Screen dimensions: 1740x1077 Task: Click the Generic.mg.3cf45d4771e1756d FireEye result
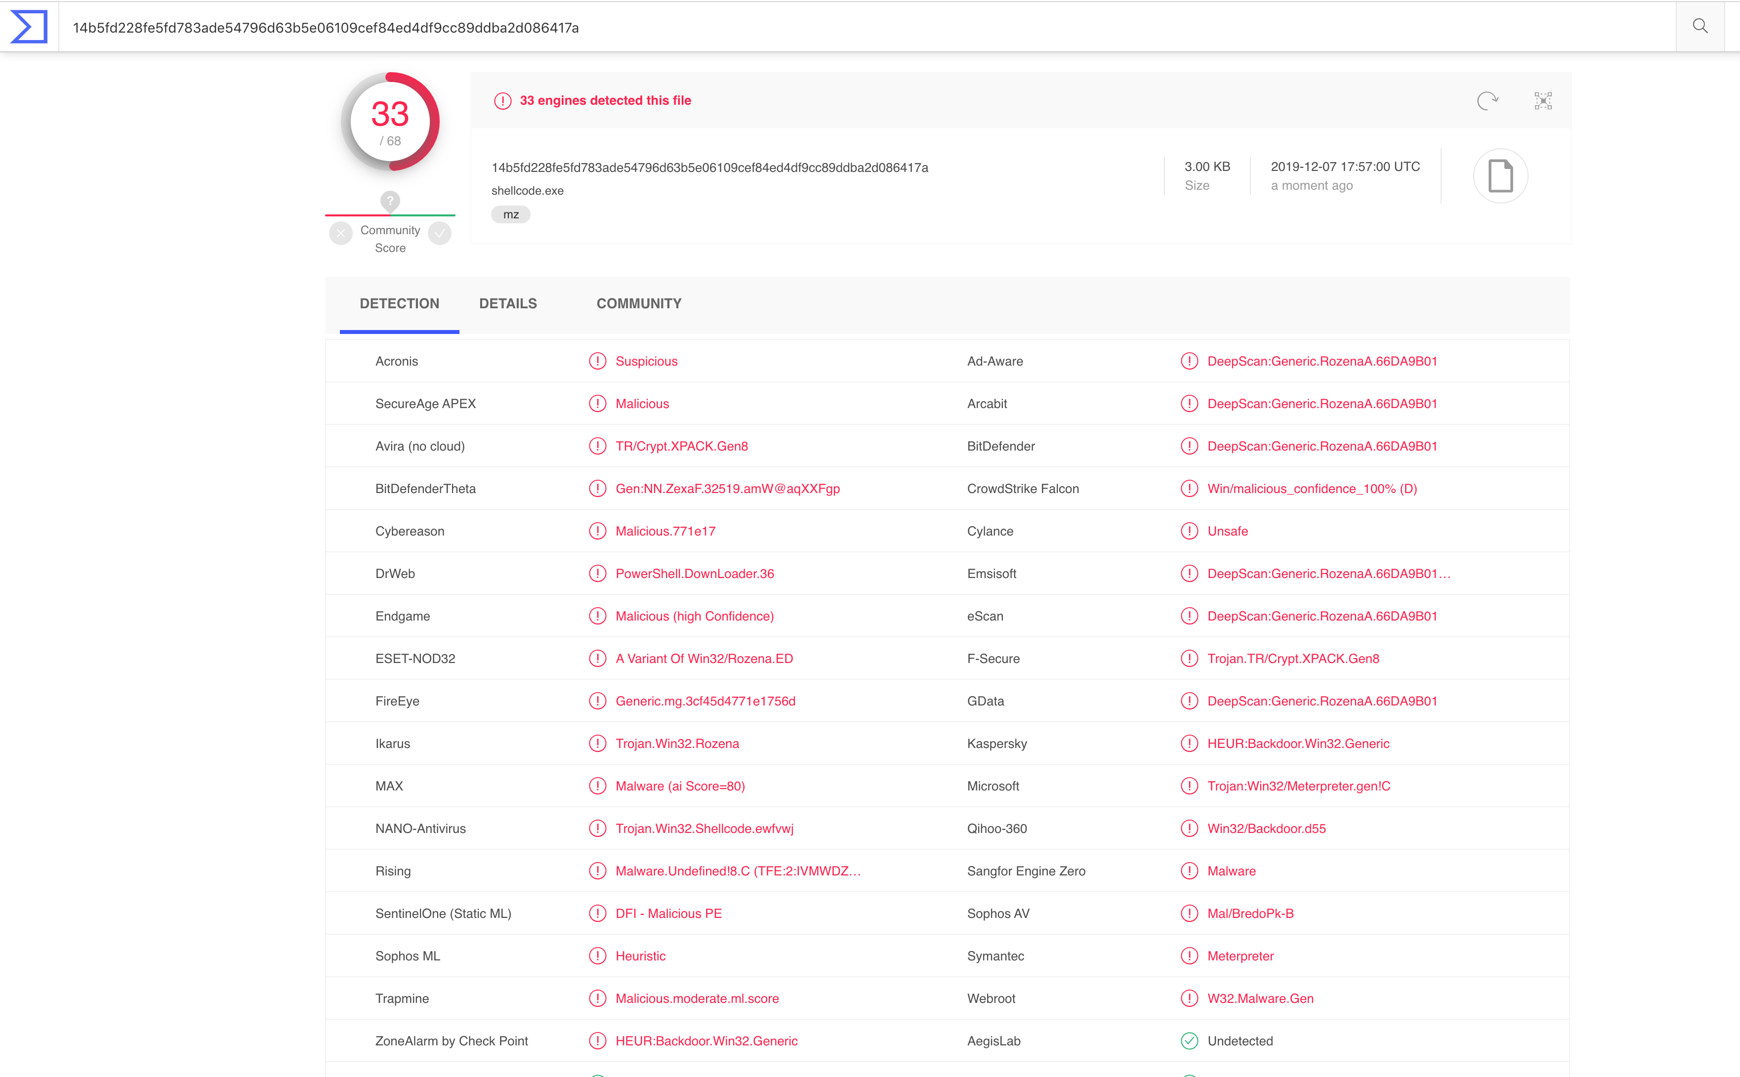pyautogui.click(x=705, y=702)
